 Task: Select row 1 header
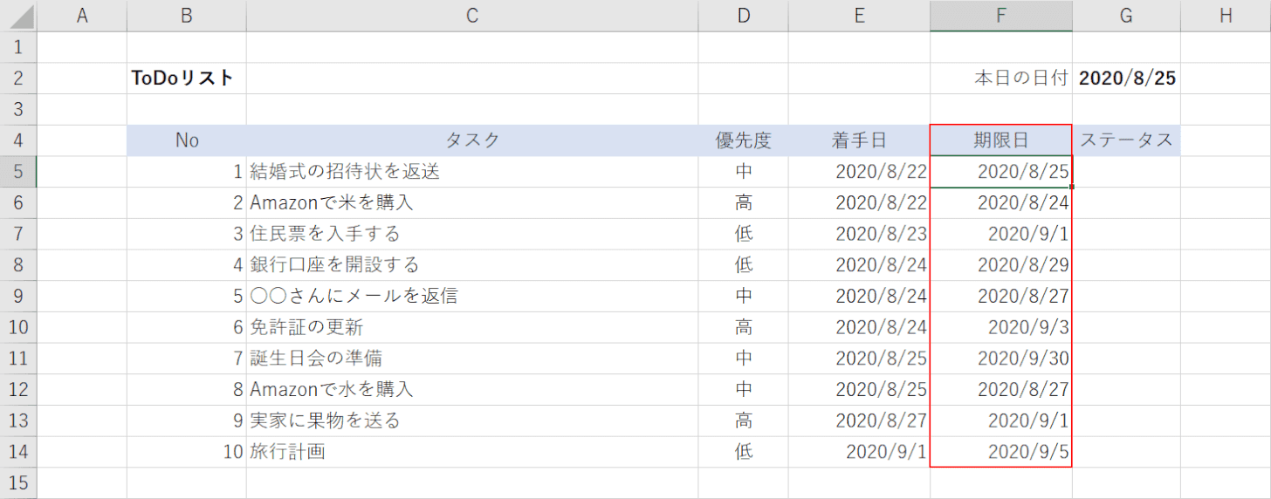(18, 47)
